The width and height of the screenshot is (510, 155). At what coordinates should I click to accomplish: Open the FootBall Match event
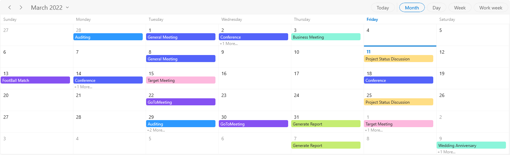click(35, 81)
